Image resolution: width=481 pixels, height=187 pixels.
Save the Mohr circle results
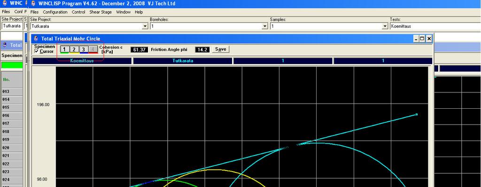click(x=221, y=49)
